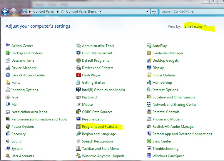This screenshot has width=224, height=161.
Task: Open Intel(R) Graphics and Media link
Action: 103,90
